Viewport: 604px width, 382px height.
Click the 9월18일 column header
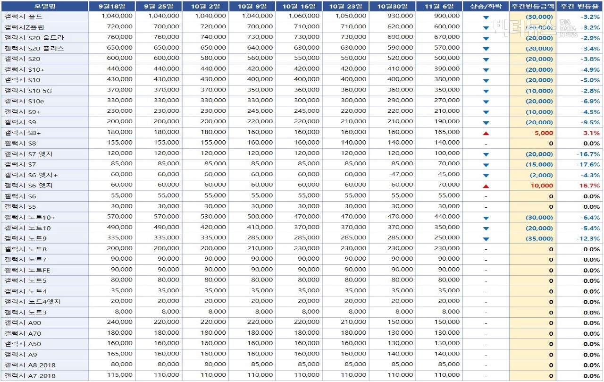click(x=112, y=6)
